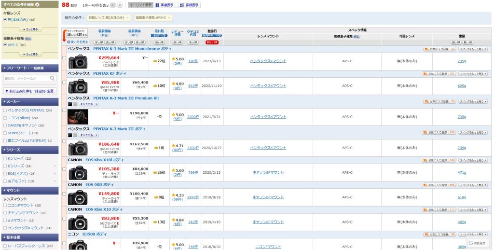
Task: Check the CANON(キヤノン) maker filter
Action: point(5,125)
